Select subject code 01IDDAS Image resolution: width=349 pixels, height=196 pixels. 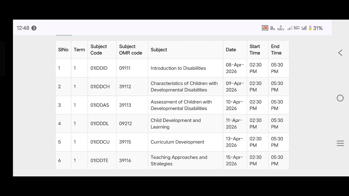click(100, 105)
